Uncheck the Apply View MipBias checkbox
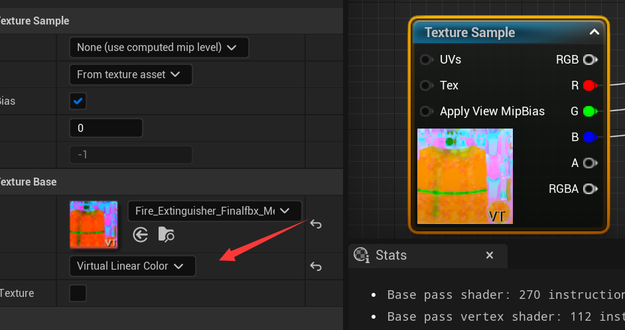The width and height of the screenshot is (625, 330). [x=78, y=101]
